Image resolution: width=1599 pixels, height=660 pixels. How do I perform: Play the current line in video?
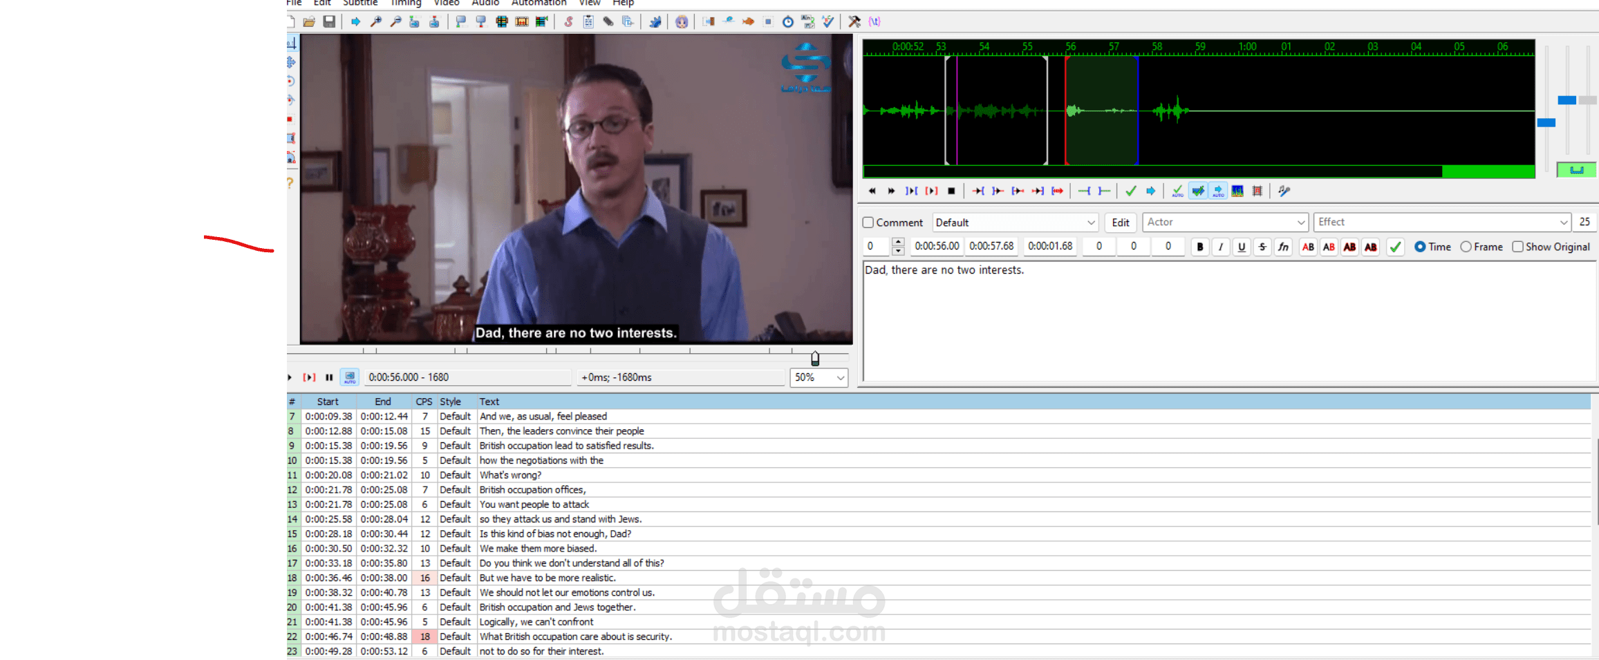(309, 377)
